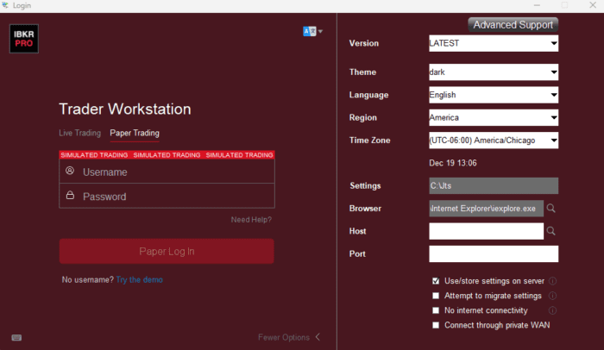
Task: Click info icon beside Attempt to migrate settings
Action: point(552,296)
